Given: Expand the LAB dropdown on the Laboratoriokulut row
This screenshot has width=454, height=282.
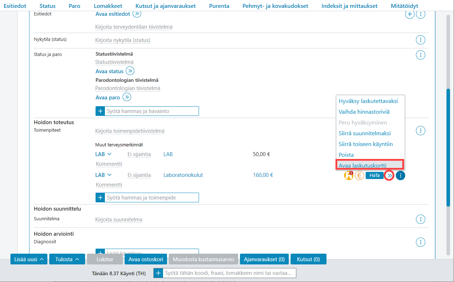Looking at the screenshot, I should tap(103, 175).
